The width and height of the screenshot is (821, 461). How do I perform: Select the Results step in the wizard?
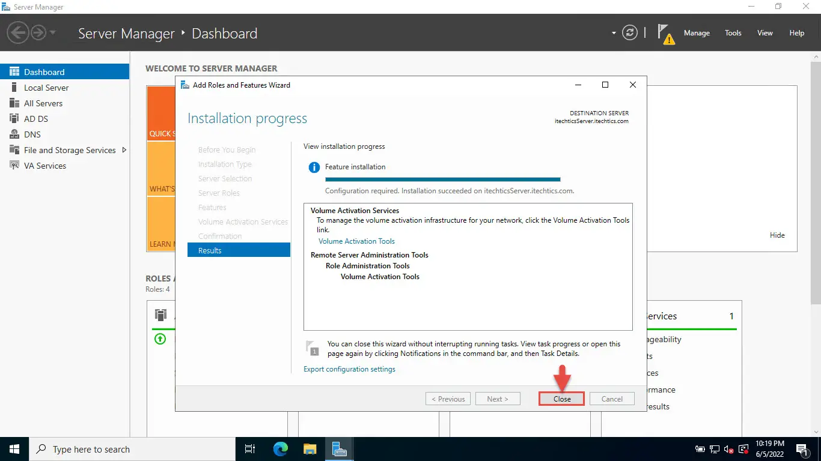click(x=239, y=250)
